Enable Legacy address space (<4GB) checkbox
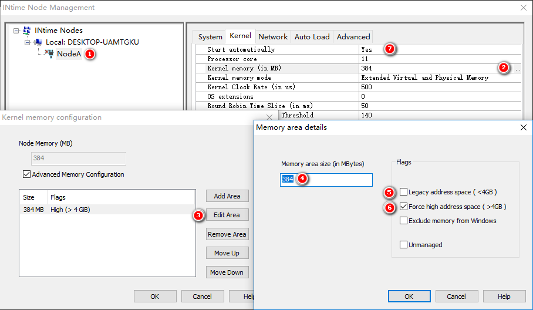Image resolution: width=533 pixels, height=310 pixels. [403, 192]
